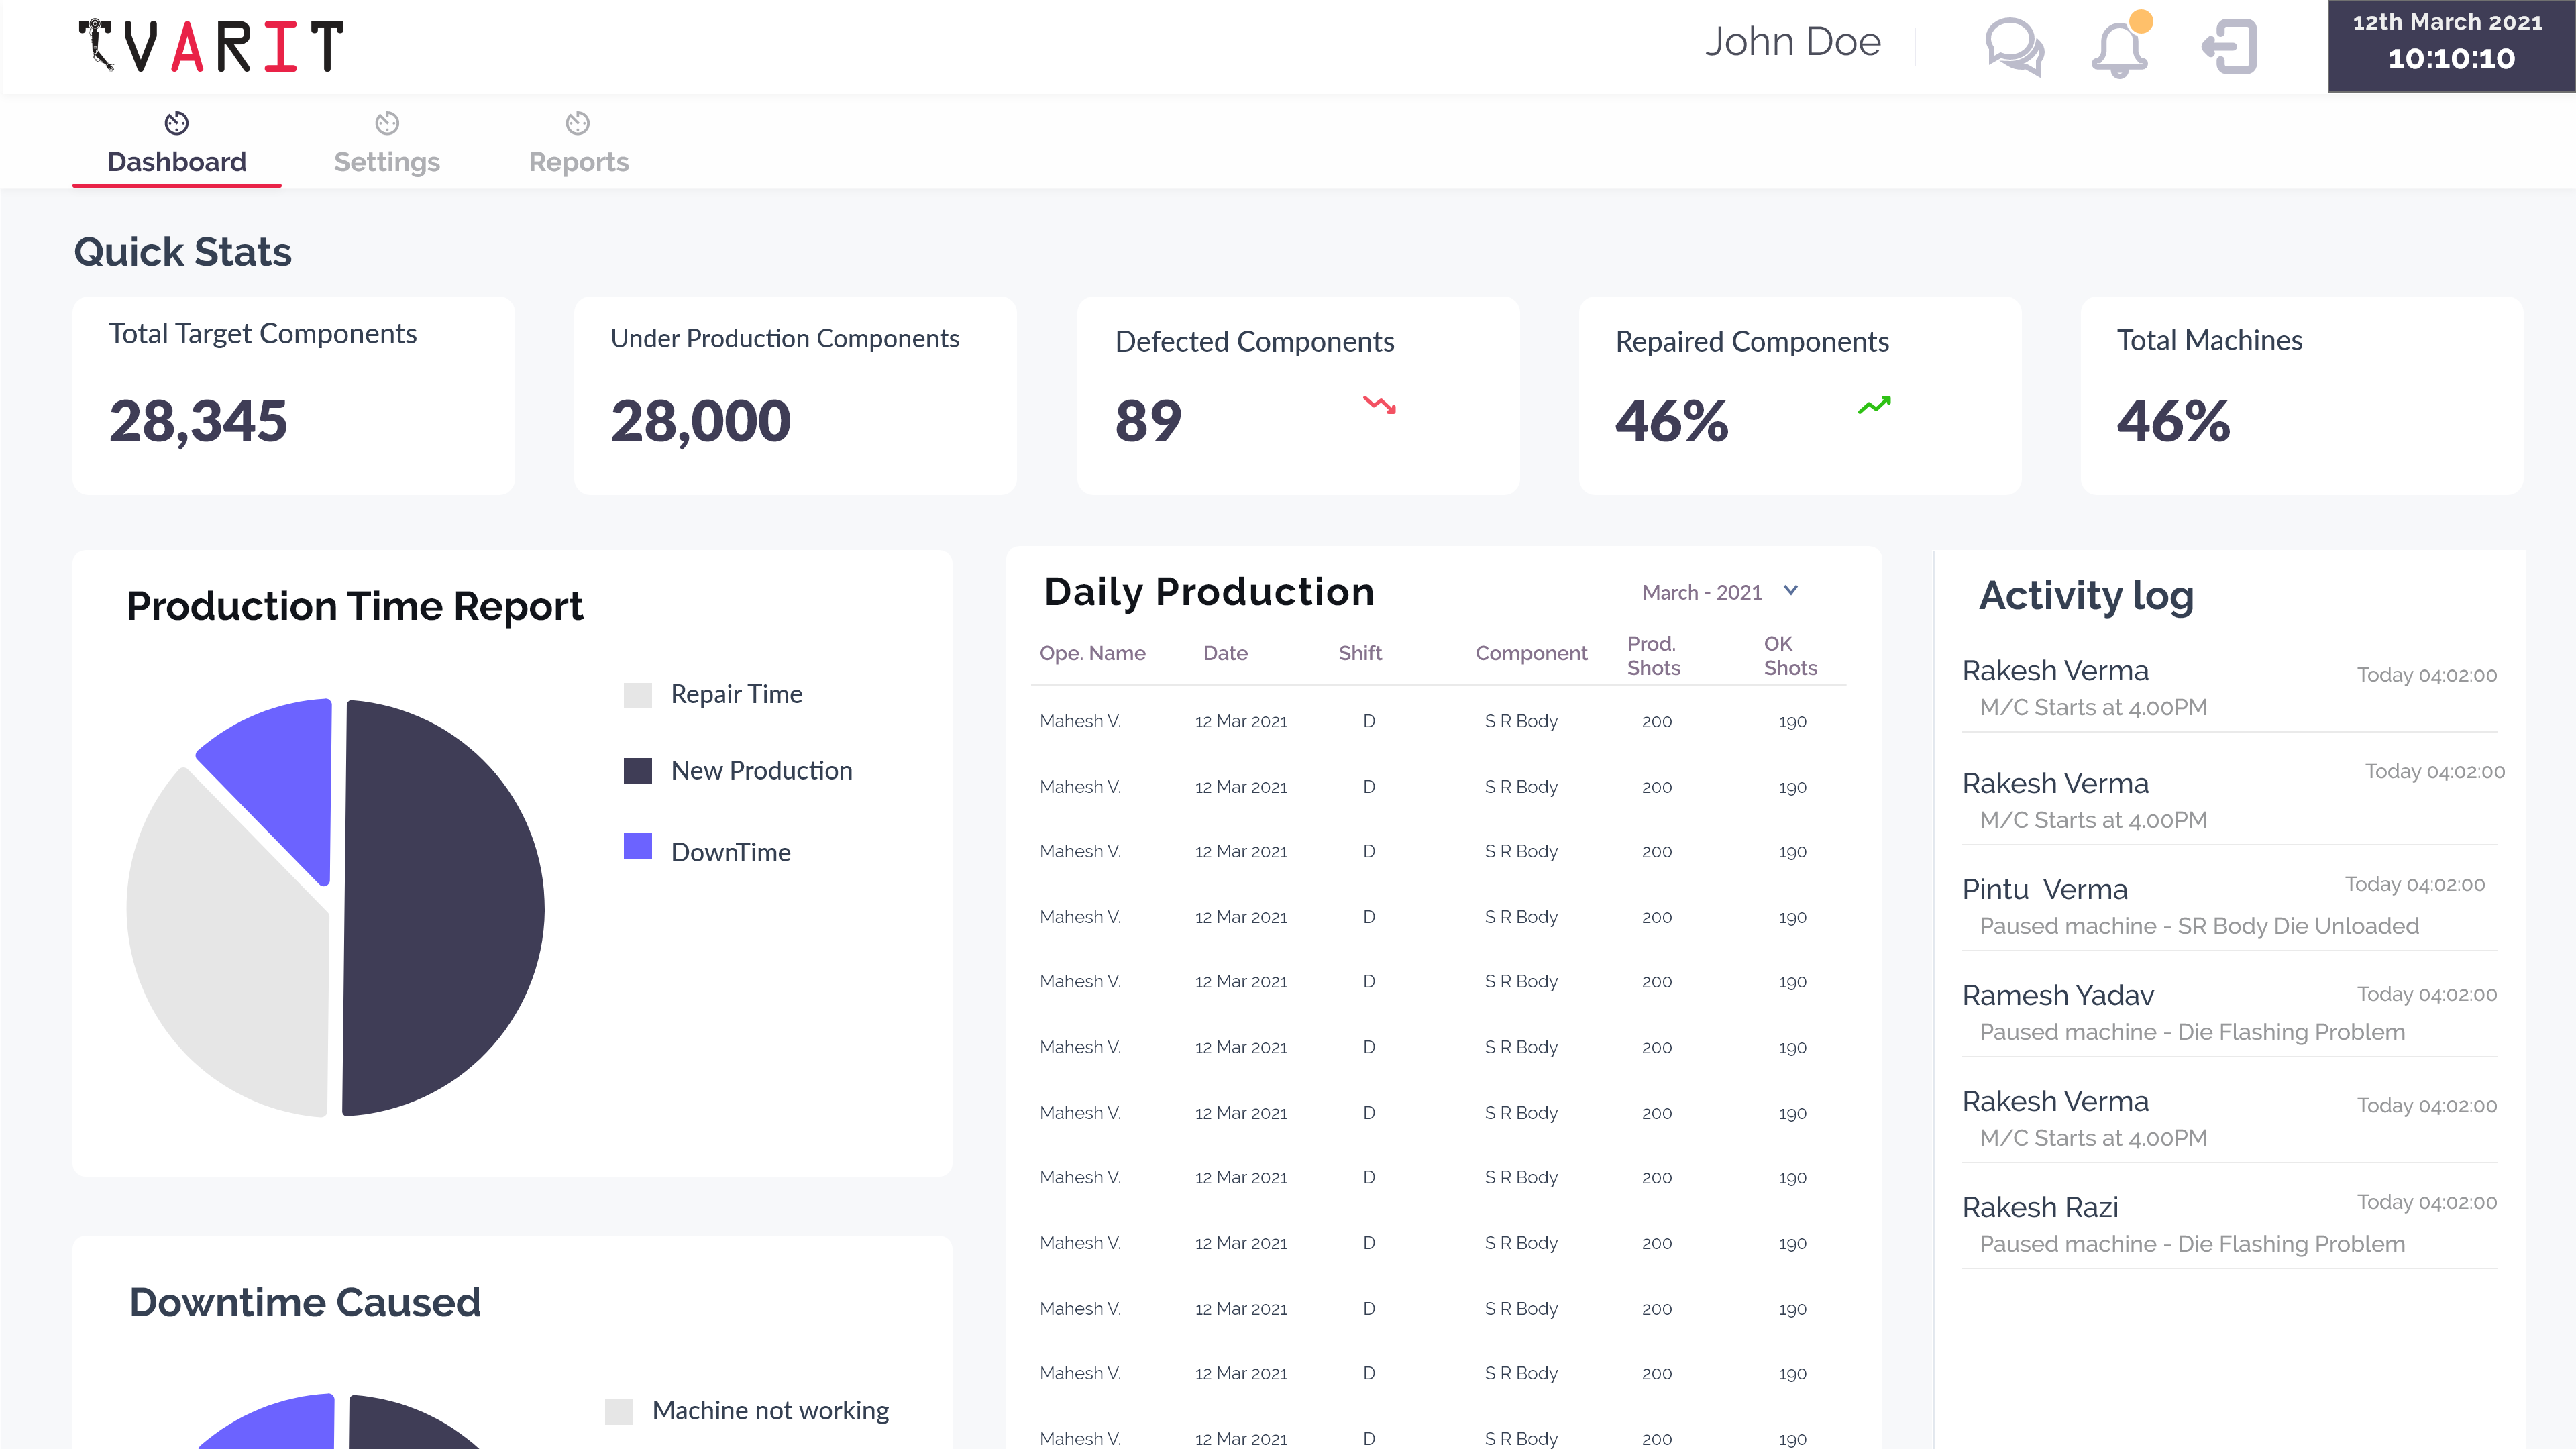Expand the March - 2021 month dropdown
The height and width of the screenshot is (1449, 2576).
(1702, 592)
